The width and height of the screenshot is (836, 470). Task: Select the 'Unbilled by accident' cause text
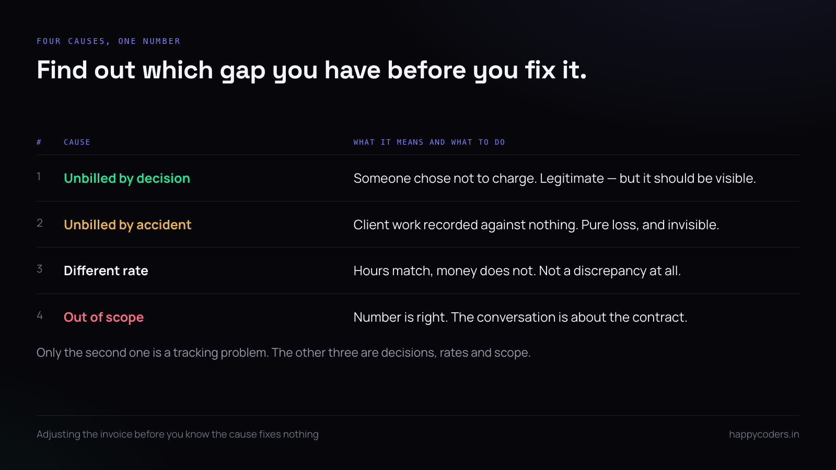point(127,225)
